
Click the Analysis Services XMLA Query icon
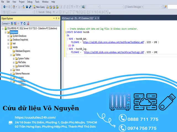tap(57, 7)
